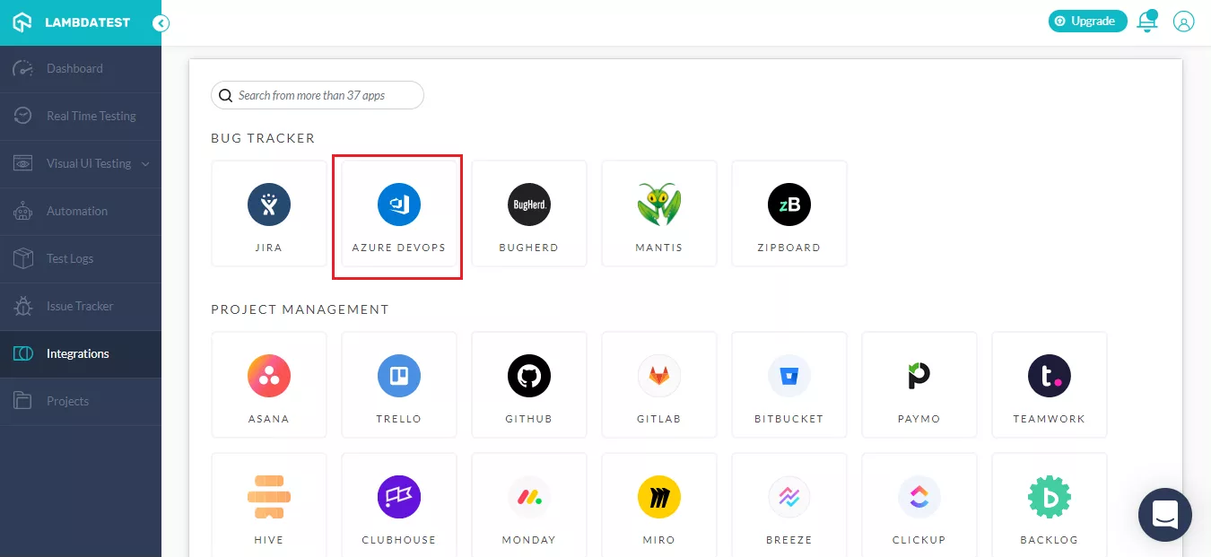Screen dimensions: 1211x557
Task: Click the Upgrade button
Action: click(1087, 21)
